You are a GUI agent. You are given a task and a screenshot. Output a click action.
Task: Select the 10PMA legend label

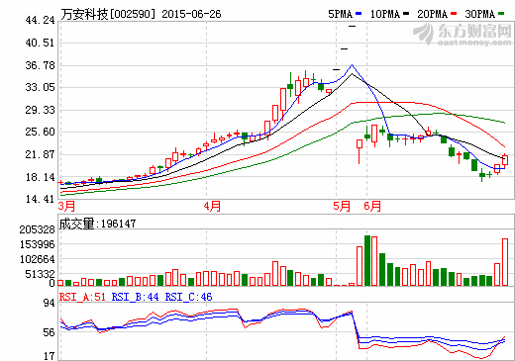(x=385, y=14)
